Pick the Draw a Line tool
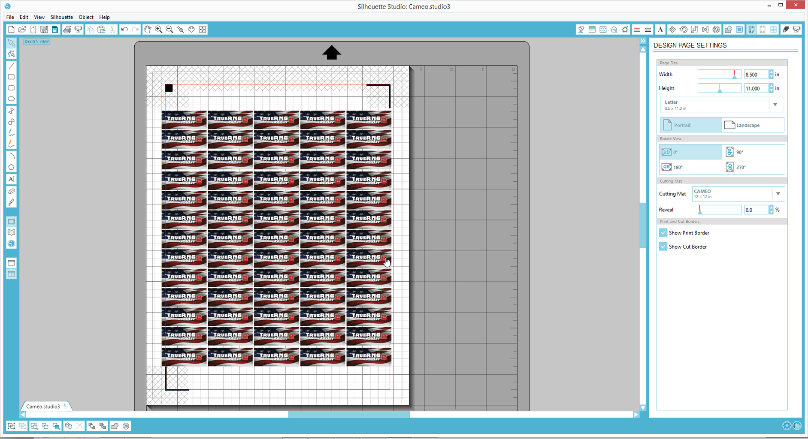 pos(11,66)
